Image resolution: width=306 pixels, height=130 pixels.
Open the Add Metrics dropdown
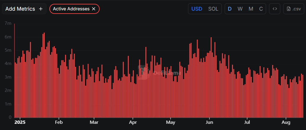20,9
